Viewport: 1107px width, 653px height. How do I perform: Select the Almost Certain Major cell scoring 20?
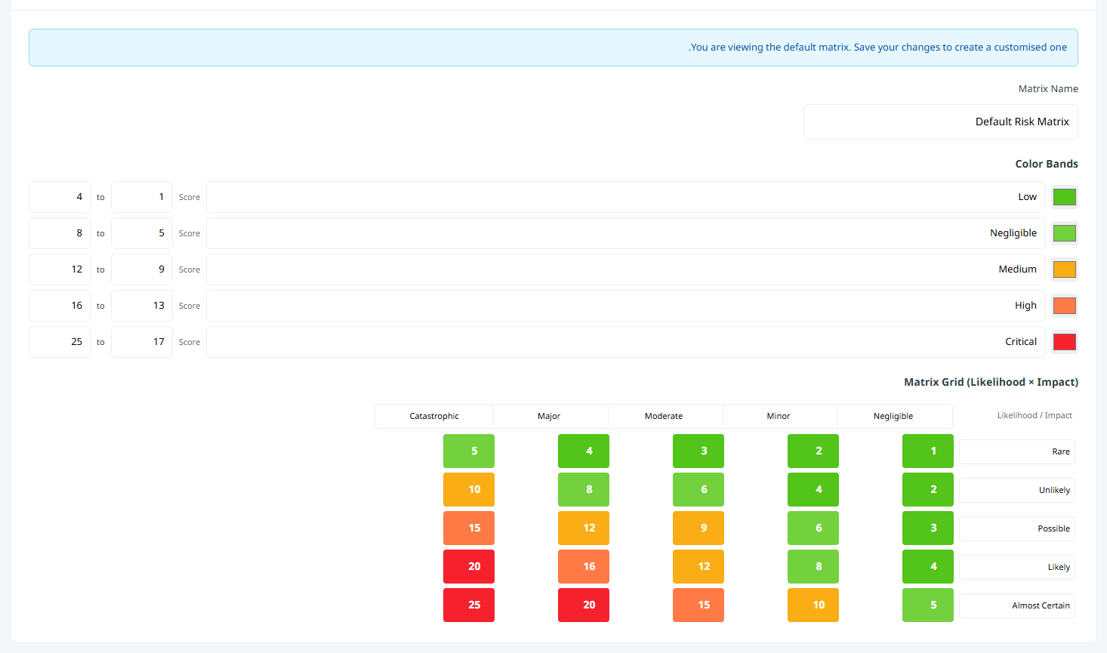584,605
